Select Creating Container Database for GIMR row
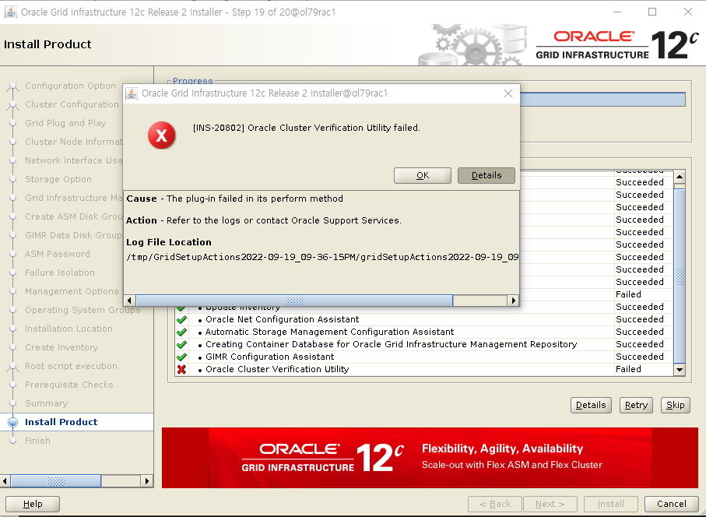The width and height of the screenshot is (706, 517). click(x=423, y=344)
